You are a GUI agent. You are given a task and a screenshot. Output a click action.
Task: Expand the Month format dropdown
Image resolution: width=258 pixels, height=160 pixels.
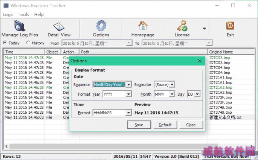(x=172, y=94)
